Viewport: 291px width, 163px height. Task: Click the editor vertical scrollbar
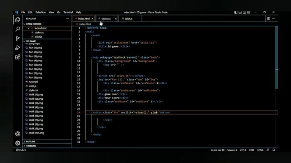[276, 58]
